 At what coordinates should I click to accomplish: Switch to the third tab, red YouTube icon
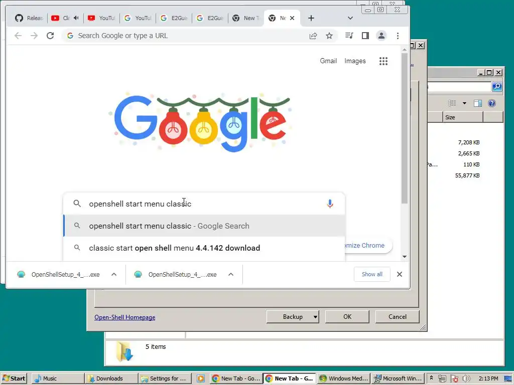(101, 18)
